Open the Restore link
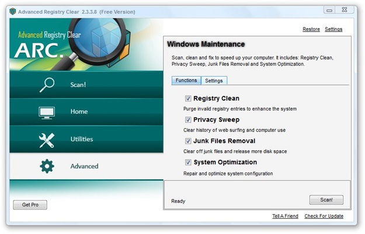The width and height of the screenshot is (365, 234). click(311, 29)
